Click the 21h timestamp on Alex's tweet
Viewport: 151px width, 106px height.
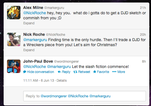143,8
